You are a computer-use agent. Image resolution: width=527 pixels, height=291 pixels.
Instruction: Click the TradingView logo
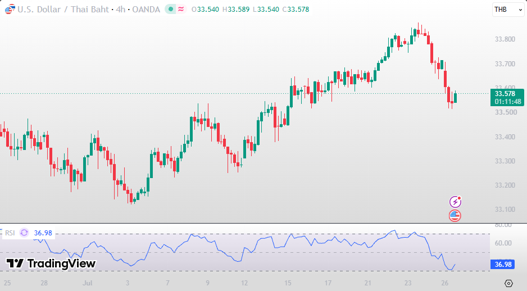[x=51, y=263]
